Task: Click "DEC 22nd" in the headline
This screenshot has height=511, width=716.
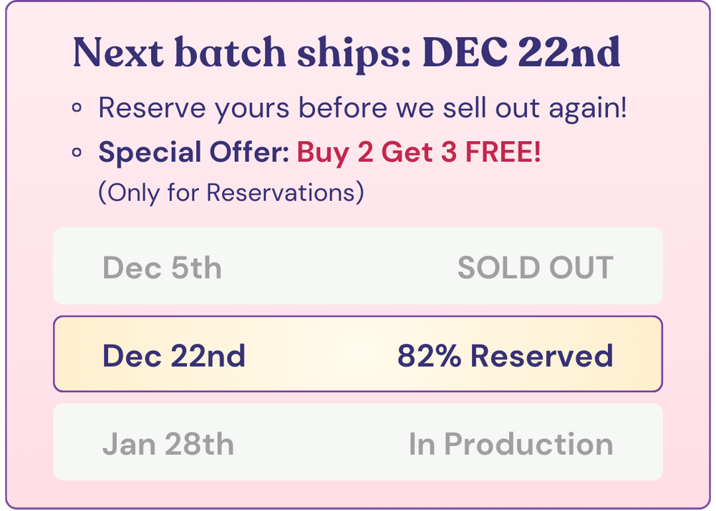Action: (x=521, y=53)
